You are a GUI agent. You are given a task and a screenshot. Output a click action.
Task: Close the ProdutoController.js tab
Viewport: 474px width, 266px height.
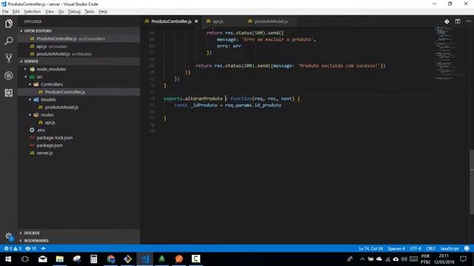click(x=196, y=21)
